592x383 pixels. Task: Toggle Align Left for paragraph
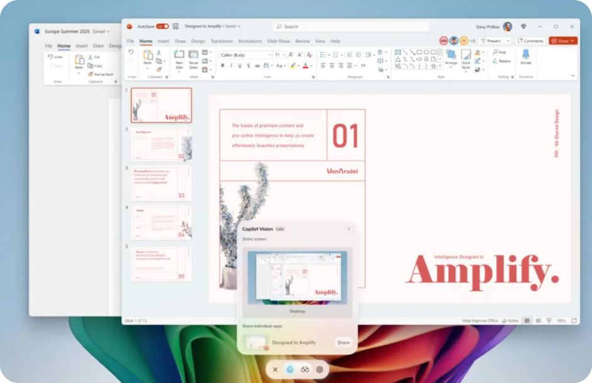click(323, 66)
